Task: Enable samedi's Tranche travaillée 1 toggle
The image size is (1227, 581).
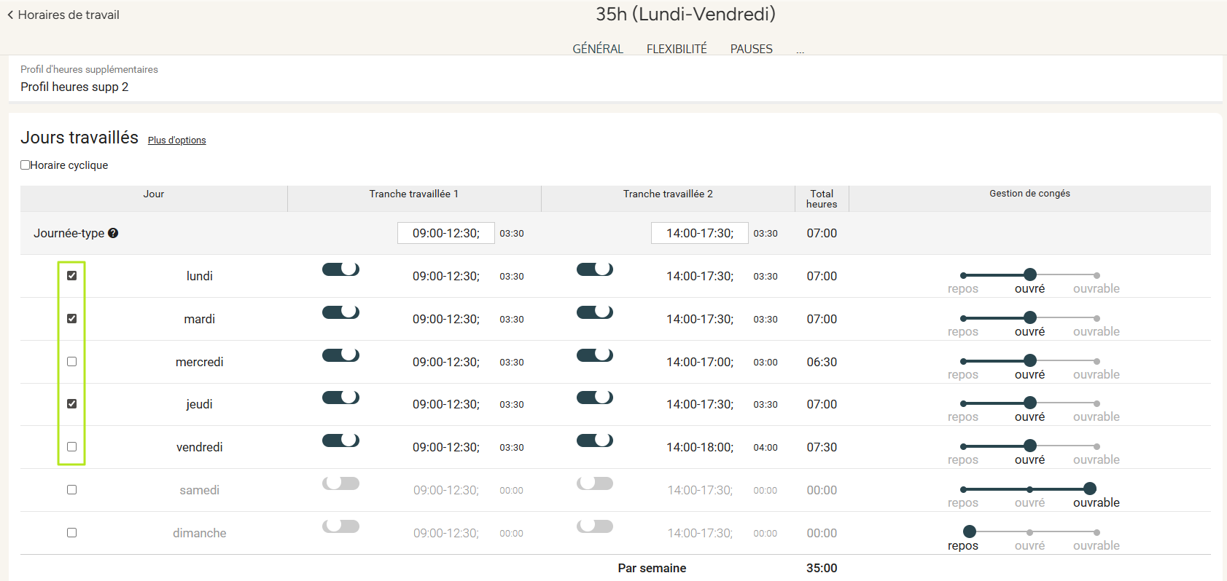Action: pos(340,483)
